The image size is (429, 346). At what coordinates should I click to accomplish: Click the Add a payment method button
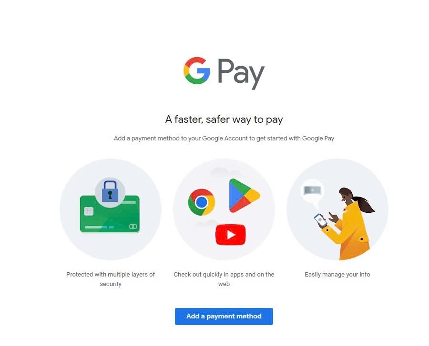[224, 316]
